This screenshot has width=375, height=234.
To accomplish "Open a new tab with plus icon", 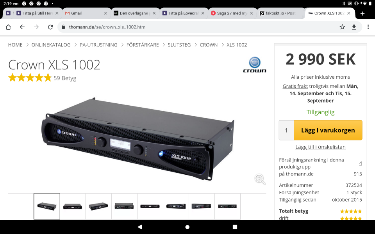I will [x=362, y=13].
